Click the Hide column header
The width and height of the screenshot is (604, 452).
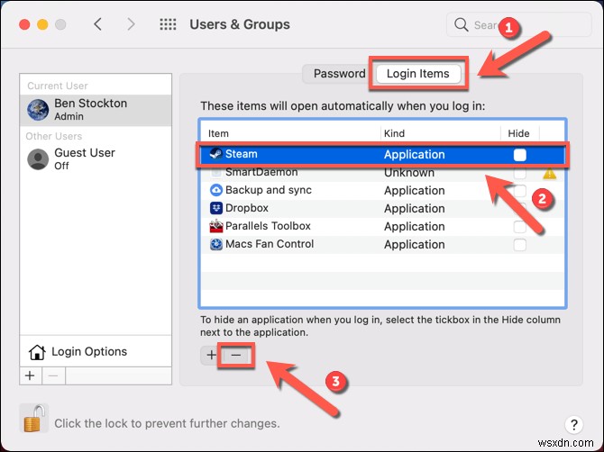coord(518,133)
